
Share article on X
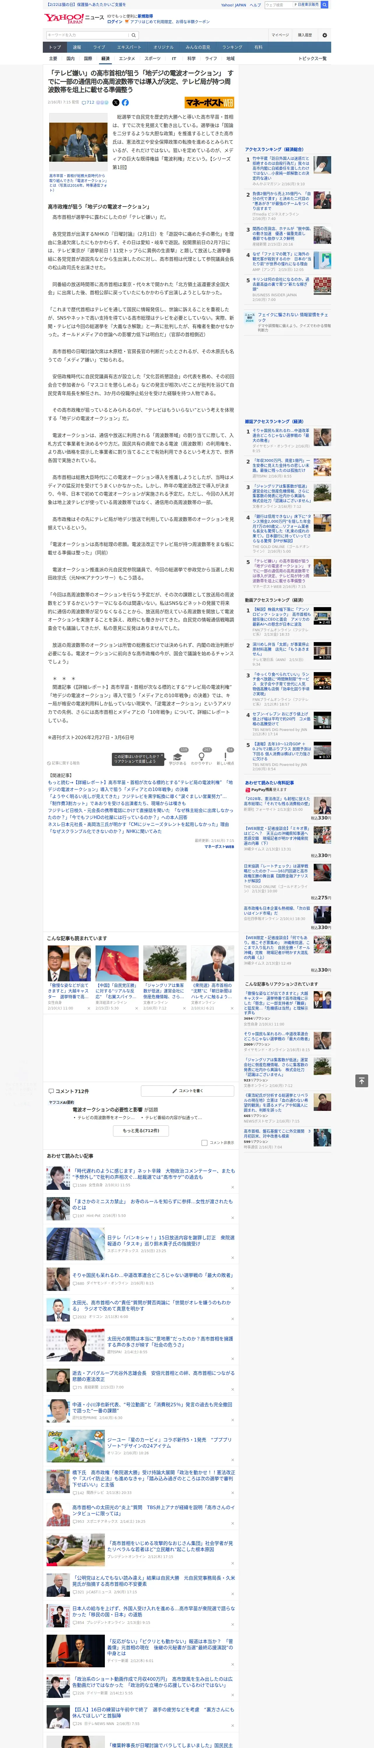click(115, 103)
